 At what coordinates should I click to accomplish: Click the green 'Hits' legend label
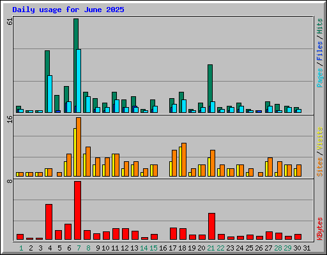(x=319, y=26)
